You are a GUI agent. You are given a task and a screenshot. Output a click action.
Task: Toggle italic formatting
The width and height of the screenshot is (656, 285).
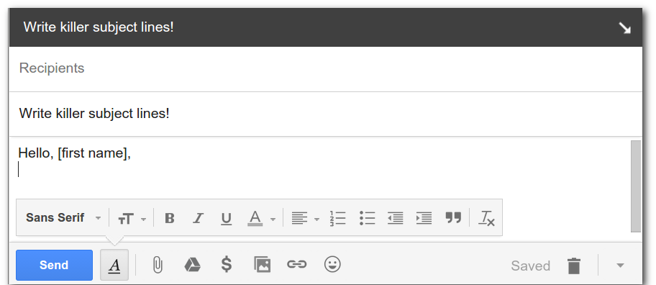[198, 218]
